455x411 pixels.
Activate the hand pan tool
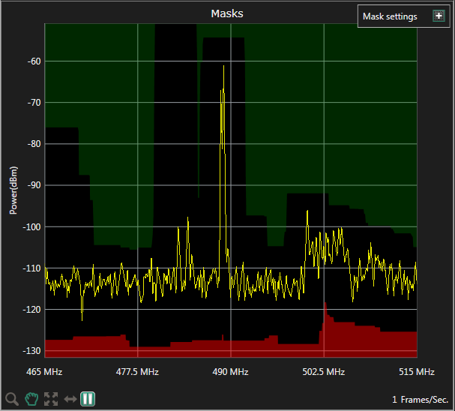tap(31, 399)
